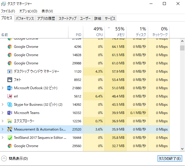Click the 36.9 MB memory value
186x166 pixels.
118,121
